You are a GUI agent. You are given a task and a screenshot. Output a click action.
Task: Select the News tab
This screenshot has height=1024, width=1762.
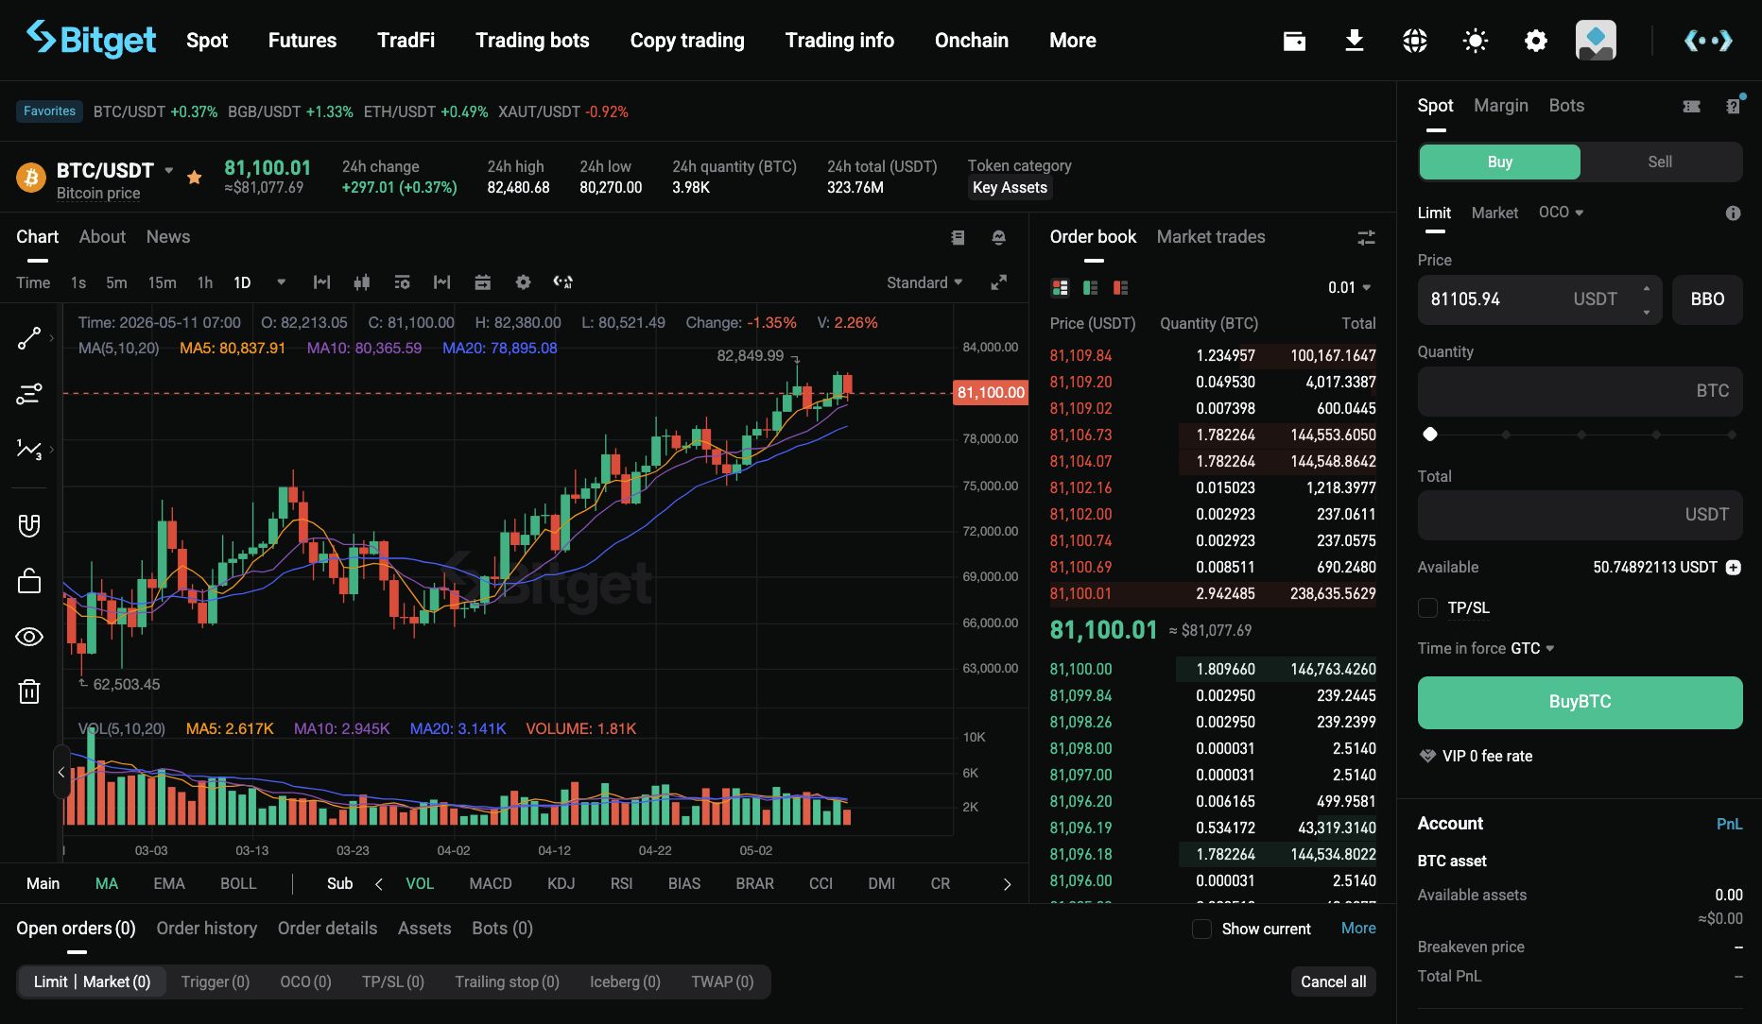(x=168, y=237)
